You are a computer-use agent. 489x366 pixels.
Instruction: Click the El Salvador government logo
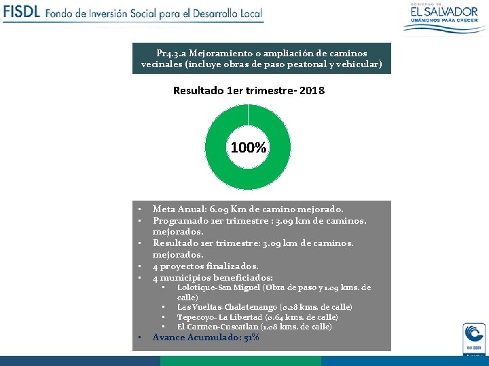pyautogui.click(x=444, y=19)
